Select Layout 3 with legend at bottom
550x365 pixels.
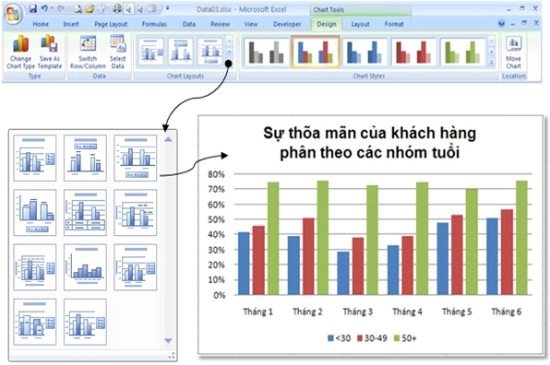point(136,158)
